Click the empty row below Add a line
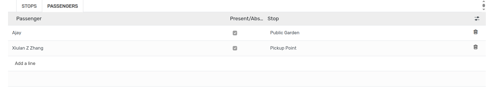 click(247, 79)
